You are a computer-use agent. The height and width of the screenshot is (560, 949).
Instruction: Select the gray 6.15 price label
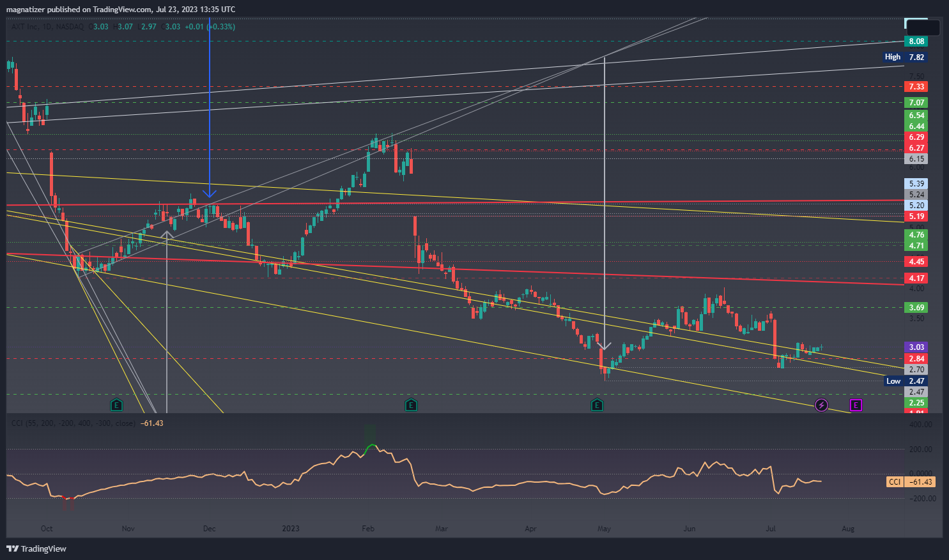pos(916,159)
